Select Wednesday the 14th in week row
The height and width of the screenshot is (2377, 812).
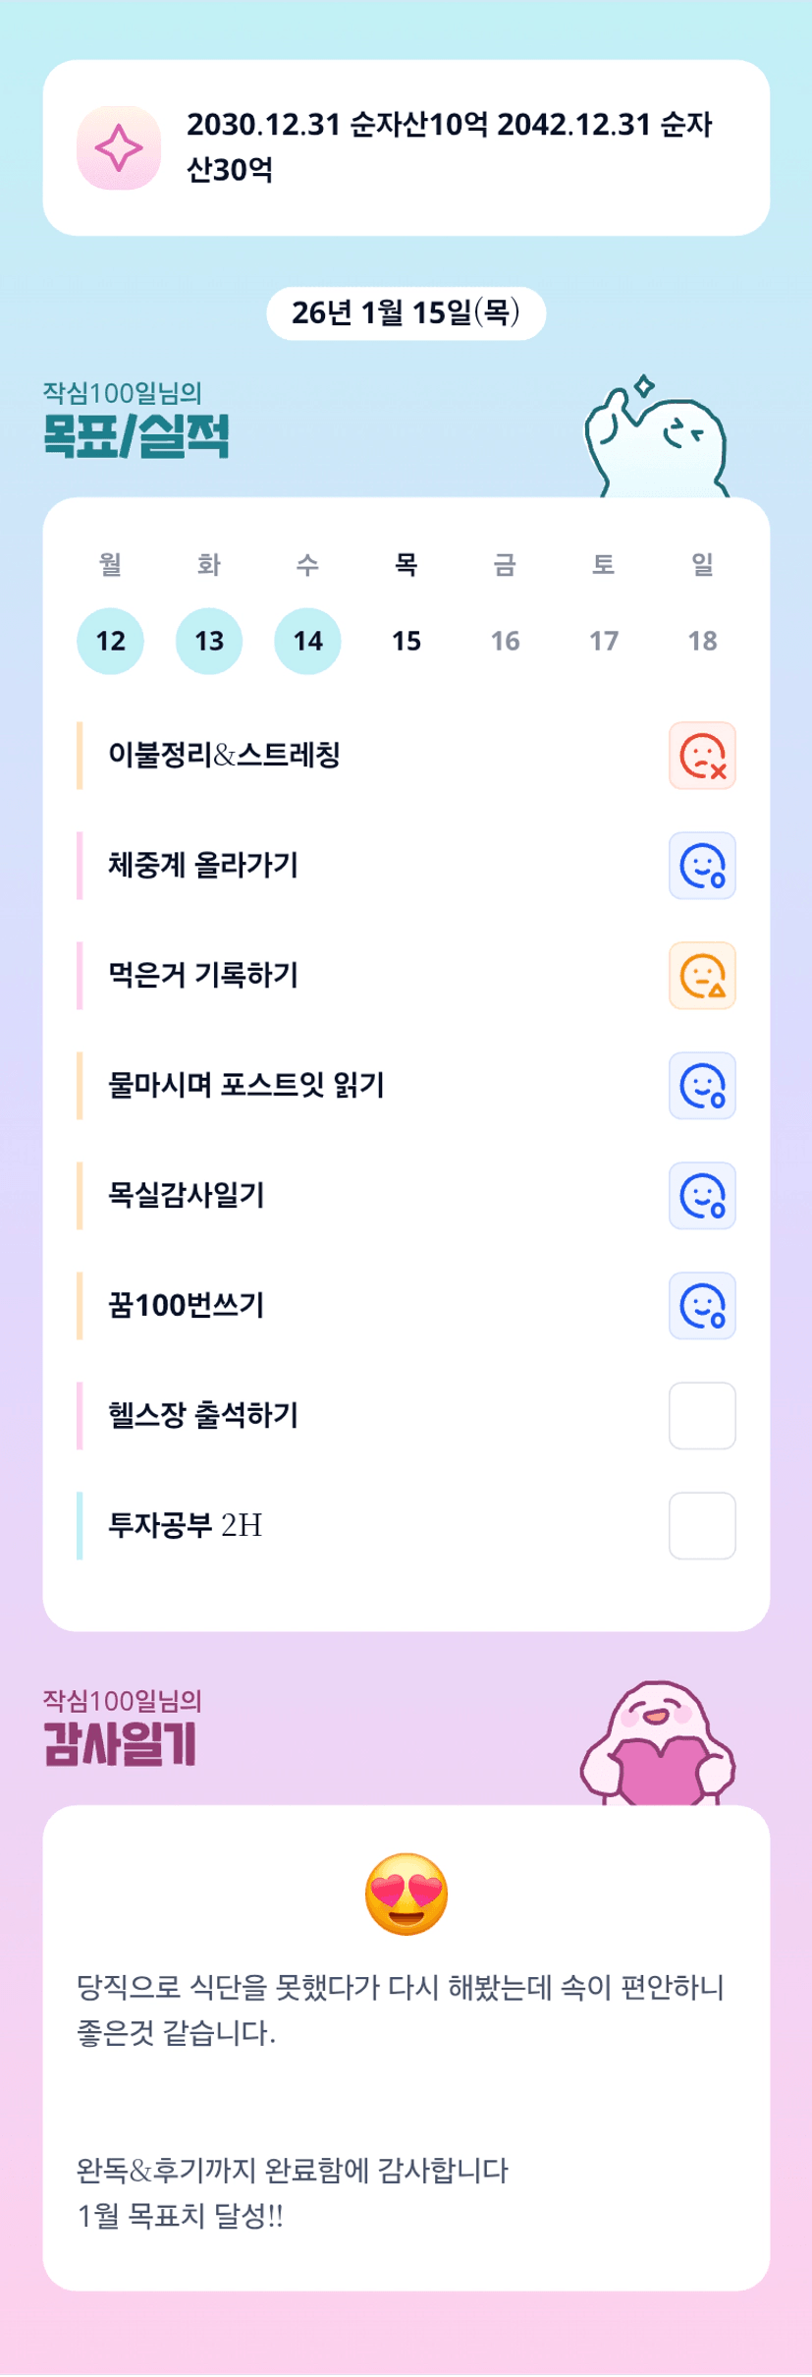click(307, 641)
